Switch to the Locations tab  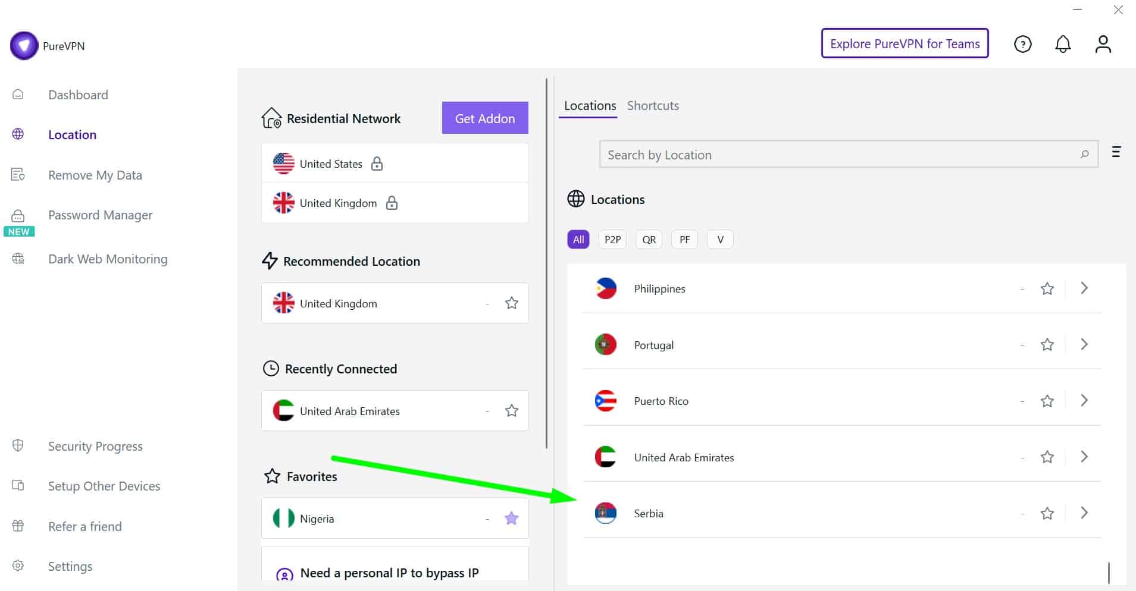pyautogui.click(x=590, y=106)
